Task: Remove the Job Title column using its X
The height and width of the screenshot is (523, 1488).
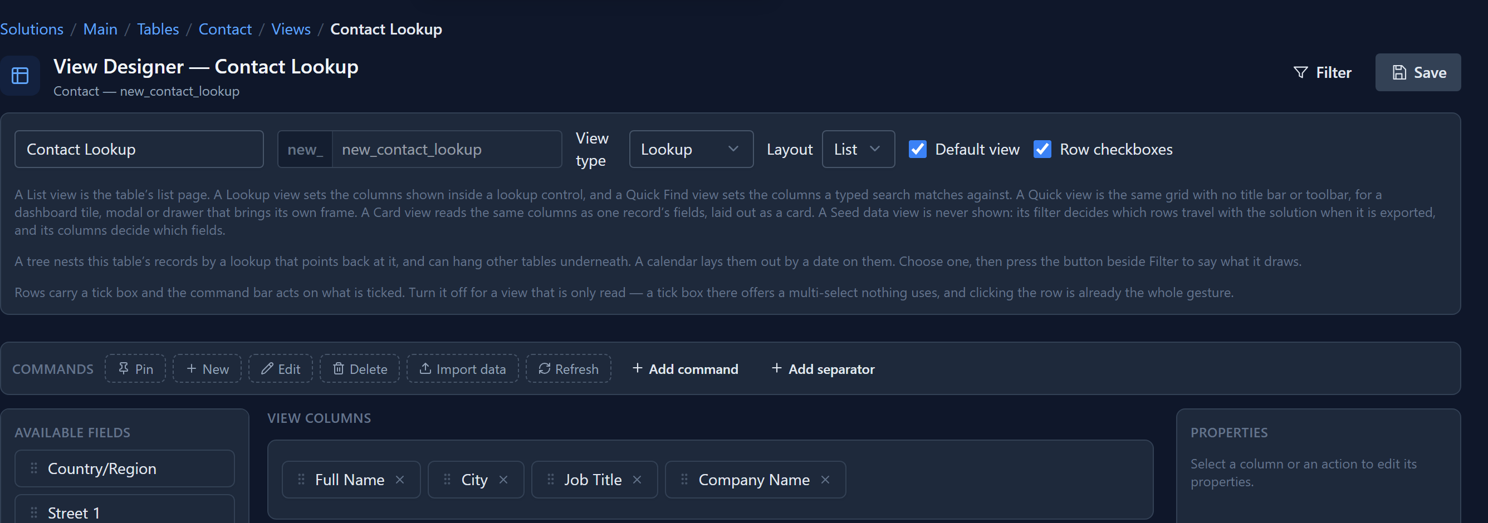Action: coord(637,480)
